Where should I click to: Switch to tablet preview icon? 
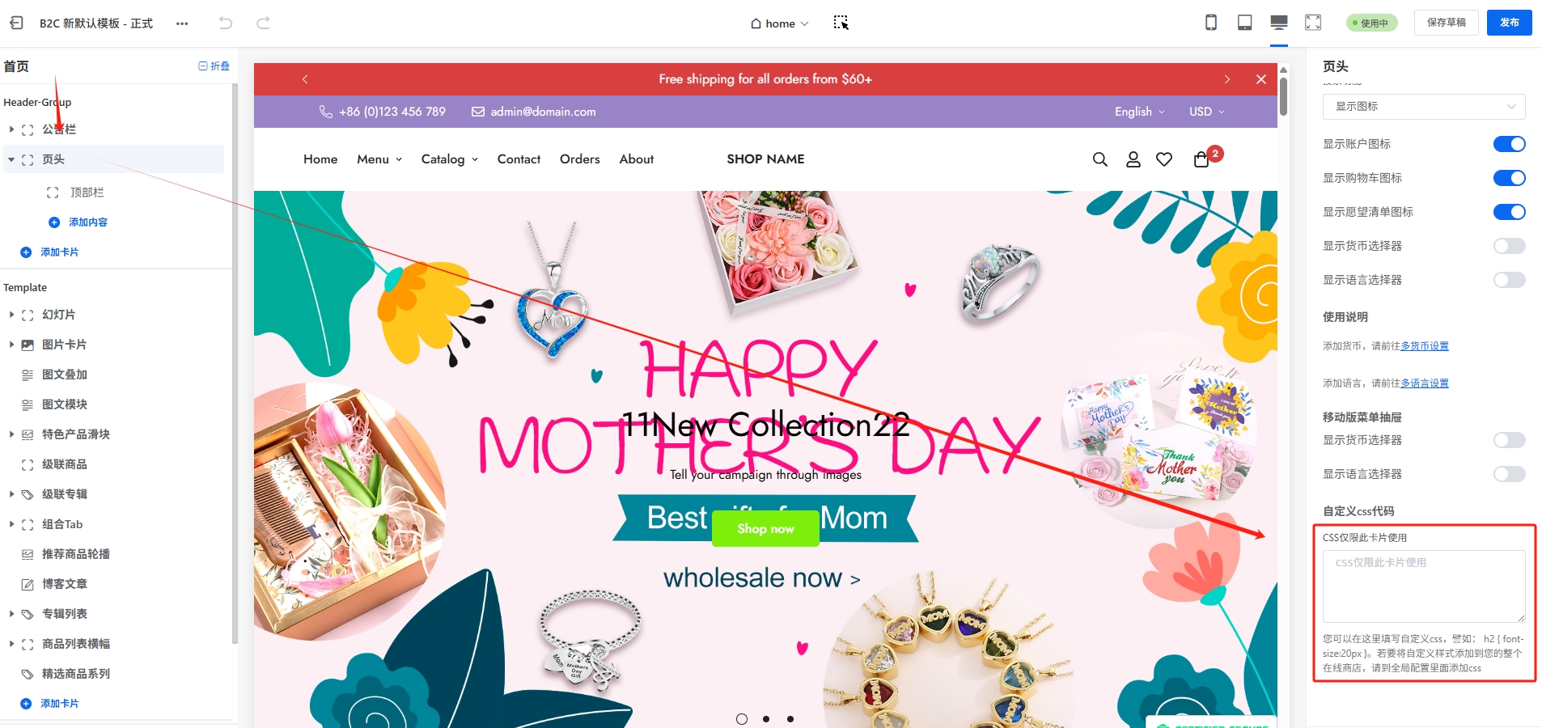point(1245,23)
